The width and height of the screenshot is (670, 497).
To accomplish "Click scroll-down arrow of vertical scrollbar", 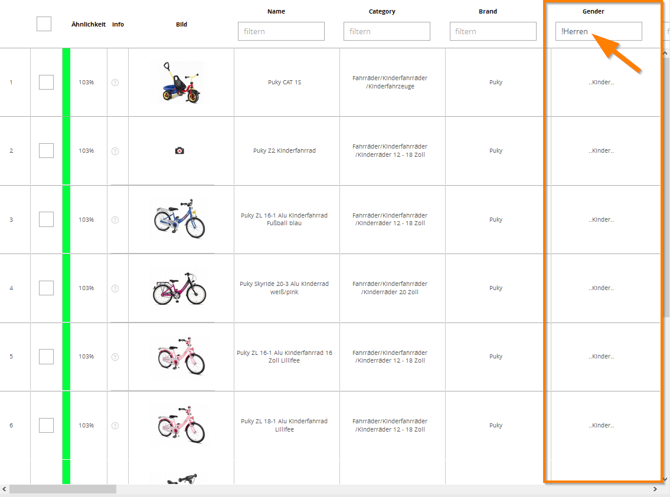I will pos(665,479).
